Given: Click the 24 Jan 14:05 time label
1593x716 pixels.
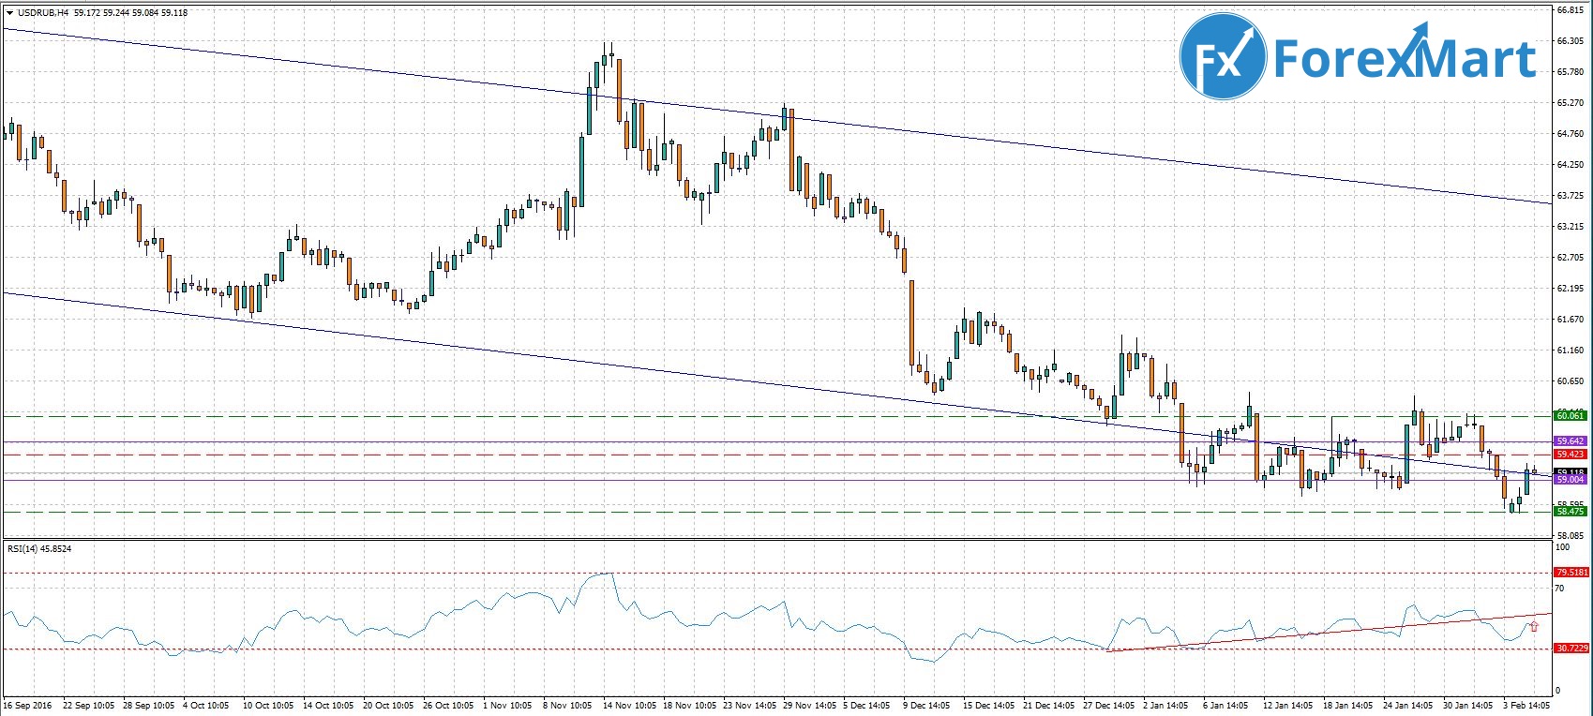Looking at the screenshot, I should 1408,704.
